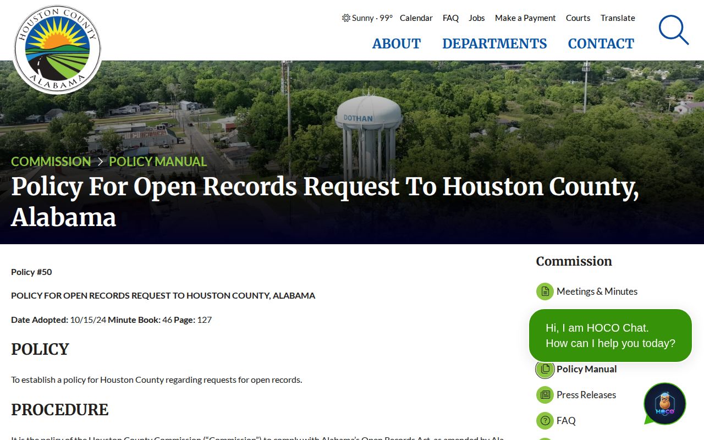
Task: Click the sunny weather icon
Action: click(x=346, y=18)
